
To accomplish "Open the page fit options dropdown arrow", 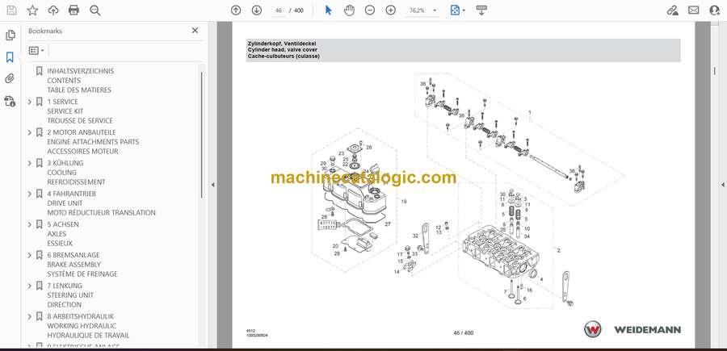I will pos(464,10).
